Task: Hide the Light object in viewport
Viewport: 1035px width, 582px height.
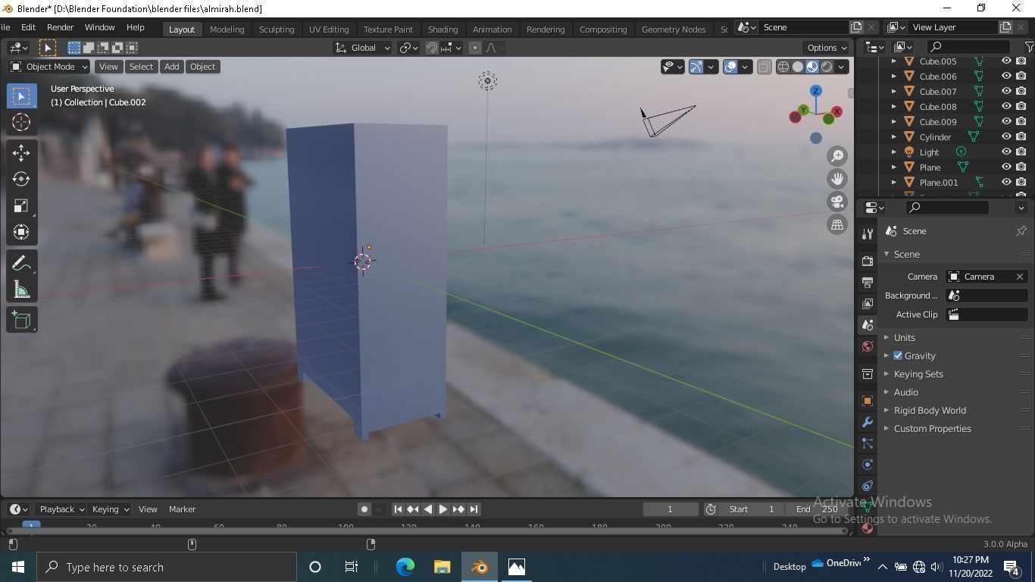Action: (x=1006, y=152)
